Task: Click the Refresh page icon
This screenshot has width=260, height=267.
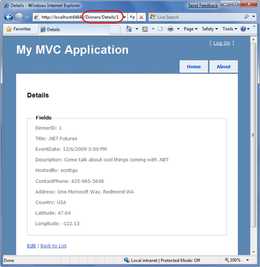Action: pos(132,17)
